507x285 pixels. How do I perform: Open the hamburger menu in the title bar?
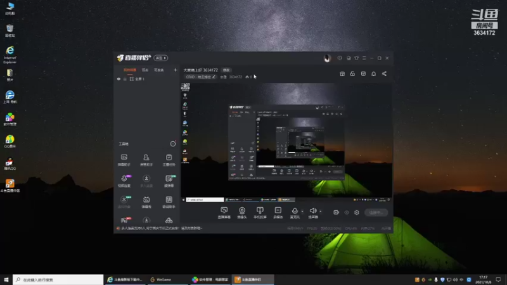click(x=364, y=58)
